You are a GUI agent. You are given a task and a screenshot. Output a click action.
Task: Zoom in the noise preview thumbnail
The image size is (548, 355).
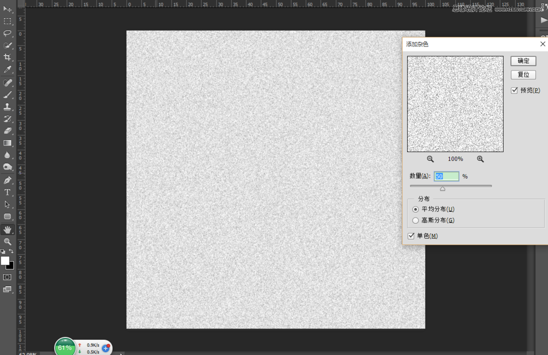(x=480, y=159)
